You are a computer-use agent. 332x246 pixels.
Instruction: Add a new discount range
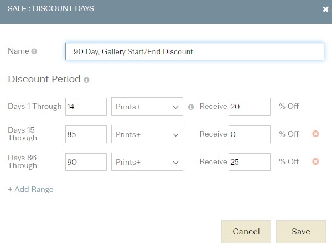(x=30, y=189)
